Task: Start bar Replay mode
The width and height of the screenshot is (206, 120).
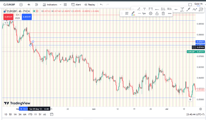Action: click(x=90, y=5)
